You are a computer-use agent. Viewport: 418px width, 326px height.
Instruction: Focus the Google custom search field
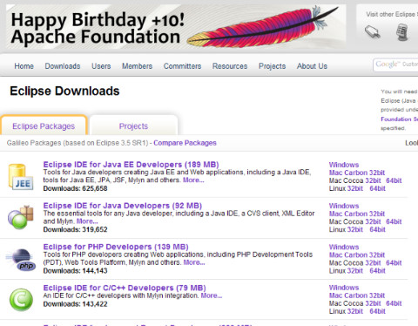pos(396,65)
